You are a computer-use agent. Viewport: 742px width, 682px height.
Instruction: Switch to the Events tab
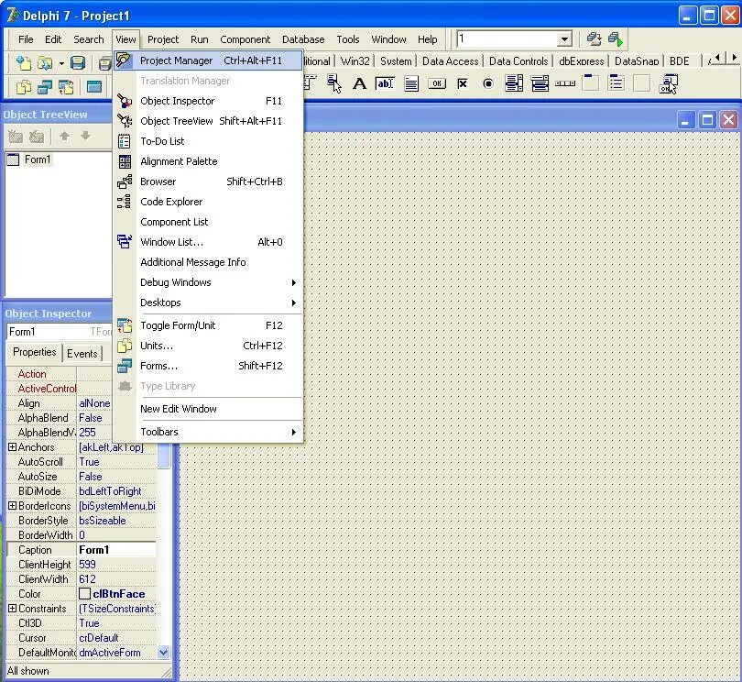tap(82, 353)
